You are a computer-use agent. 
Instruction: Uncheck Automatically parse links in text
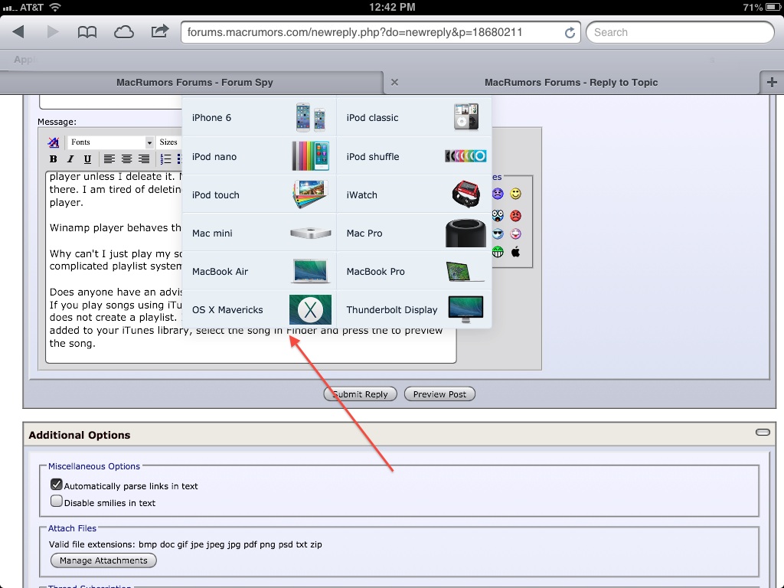point(57,485)
